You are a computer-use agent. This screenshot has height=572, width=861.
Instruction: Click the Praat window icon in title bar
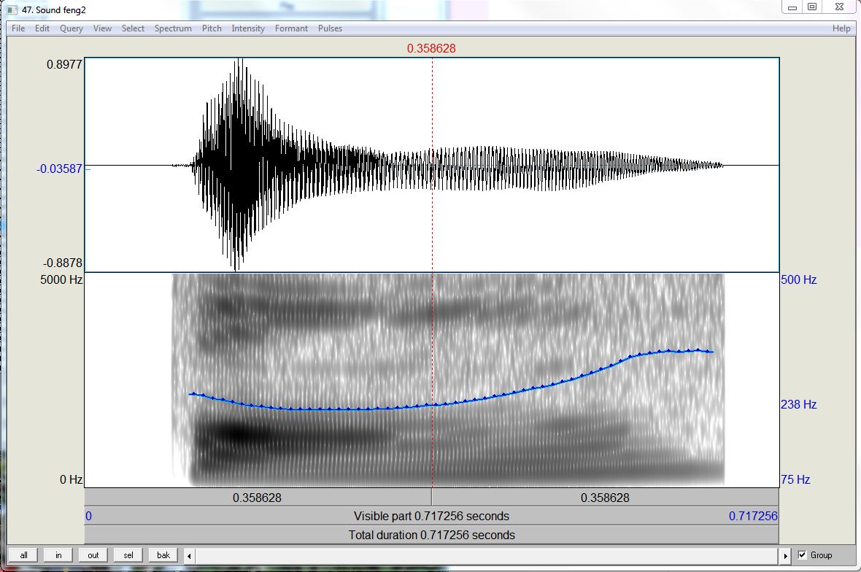click(x=12, y=10)
